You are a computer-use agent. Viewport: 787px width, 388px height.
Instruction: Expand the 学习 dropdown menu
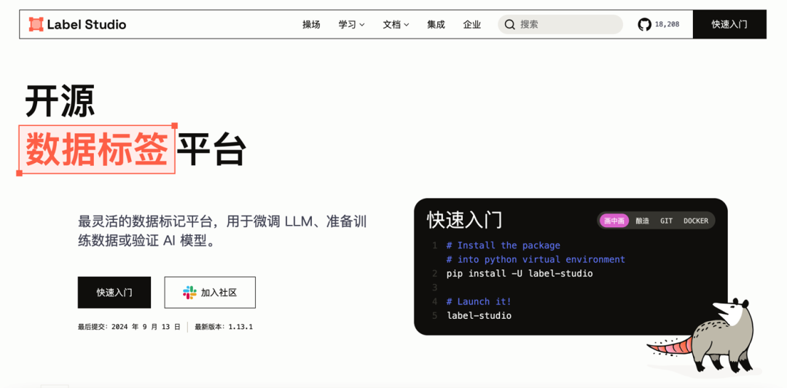click(x=351, y=24)
